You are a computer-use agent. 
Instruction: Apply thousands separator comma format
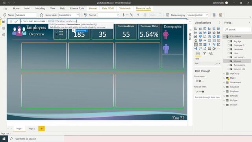tap(138, 15)
